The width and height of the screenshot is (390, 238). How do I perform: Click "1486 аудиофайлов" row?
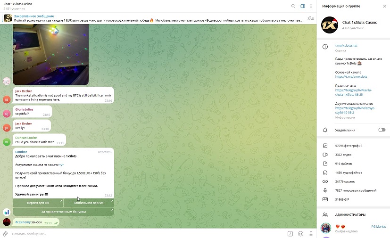point(353,172)
